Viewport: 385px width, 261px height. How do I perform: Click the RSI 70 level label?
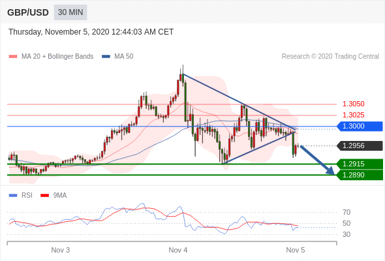(x=346, y=212)
